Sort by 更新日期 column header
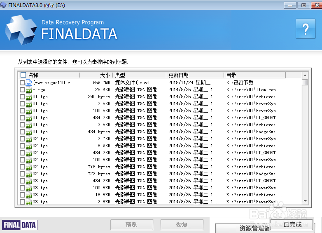This screenshot has width=322, height=233. click(195, 75)
